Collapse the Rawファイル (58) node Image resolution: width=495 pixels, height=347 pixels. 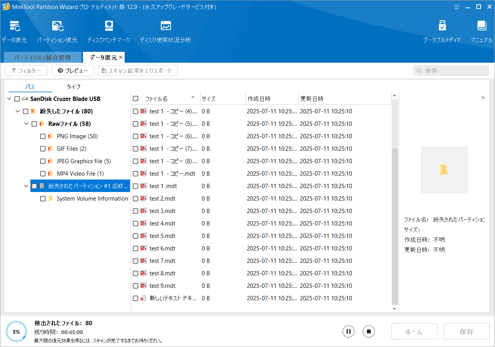[x=26, y=124]
